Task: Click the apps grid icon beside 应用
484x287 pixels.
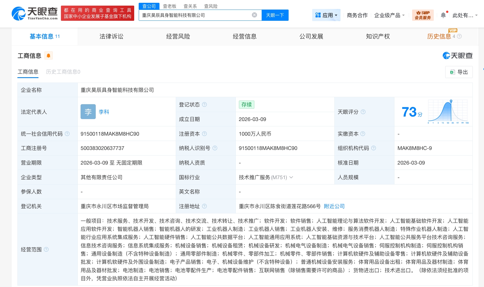Action: click(318, 15)
